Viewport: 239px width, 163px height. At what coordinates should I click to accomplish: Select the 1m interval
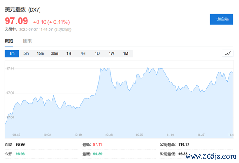(x=12, y=53)
